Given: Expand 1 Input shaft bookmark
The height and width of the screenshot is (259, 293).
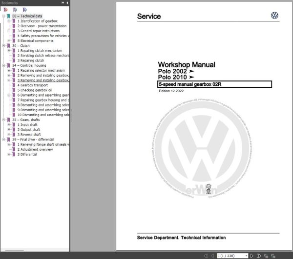Looking at the screenshot, I should point(9,125).
